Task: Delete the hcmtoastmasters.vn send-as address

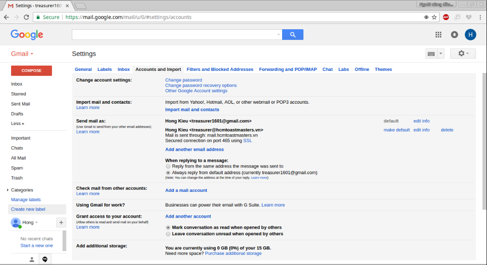Action: pyautogui.click(x=447, y=130)
